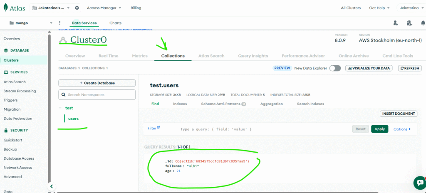Open the Aggregation sub-tab
The image size is (426, 193).
[271, 104]
